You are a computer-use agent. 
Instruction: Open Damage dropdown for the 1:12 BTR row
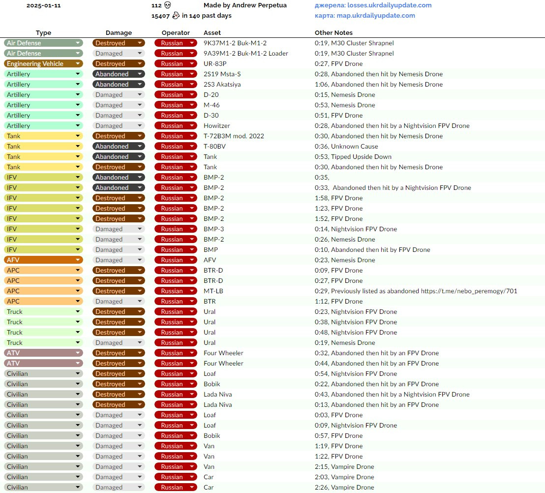pos(119,302)
